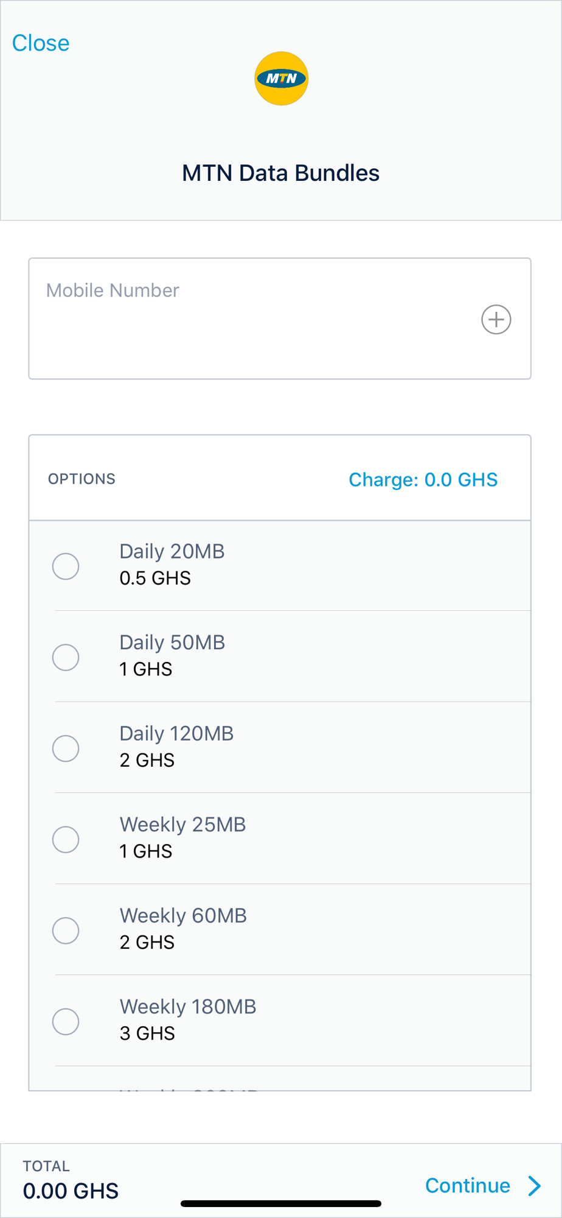Tap the MTN logo icon
Screen dimensions: 562x1218
tap(281, 79)
